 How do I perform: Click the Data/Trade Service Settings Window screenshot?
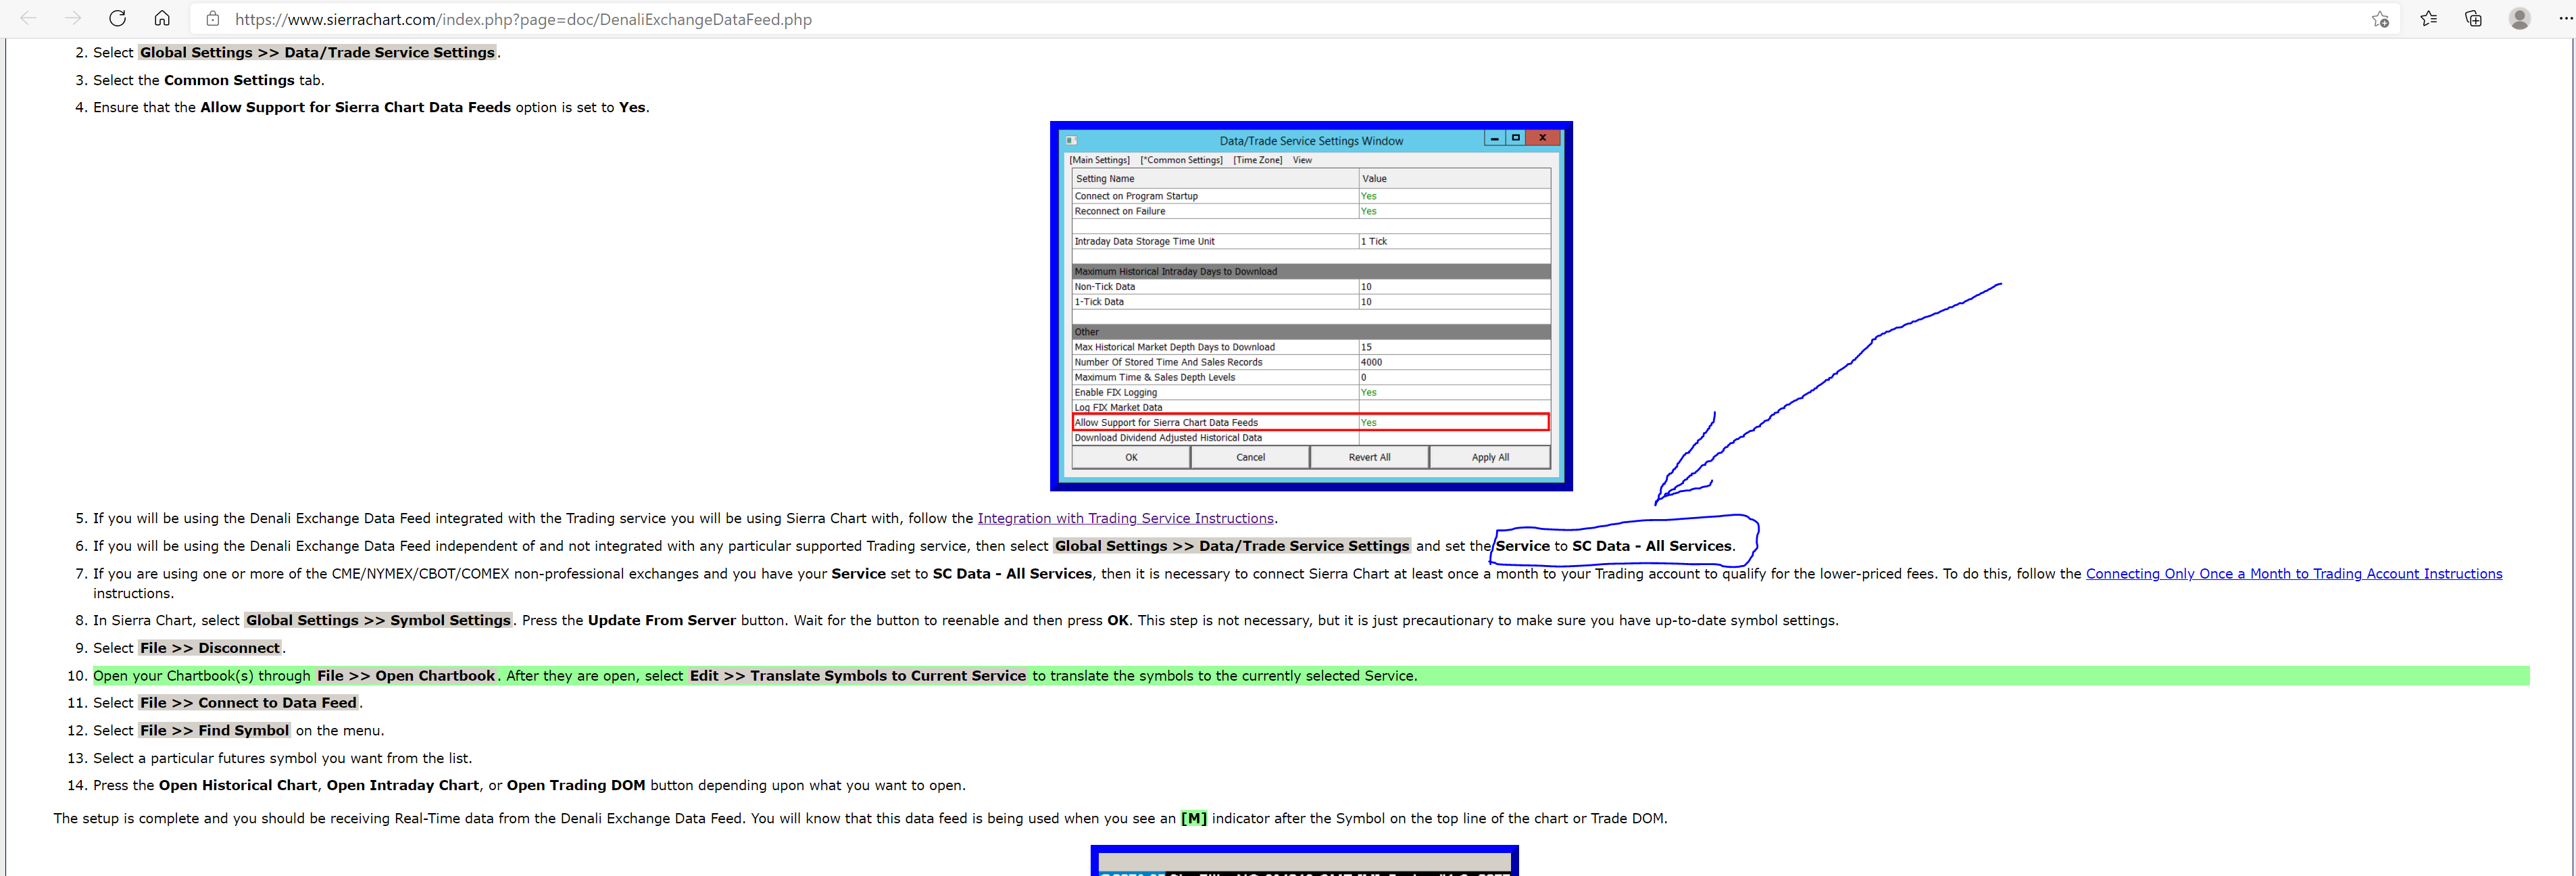(1311, 306)
